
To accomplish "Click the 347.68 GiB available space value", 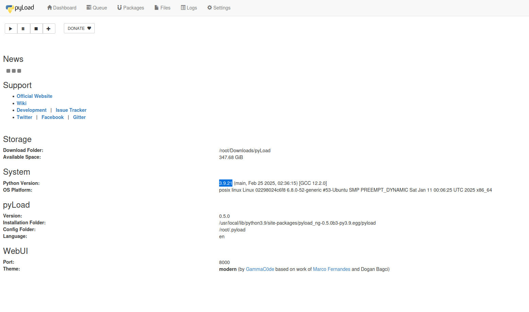I will (231, 157).
